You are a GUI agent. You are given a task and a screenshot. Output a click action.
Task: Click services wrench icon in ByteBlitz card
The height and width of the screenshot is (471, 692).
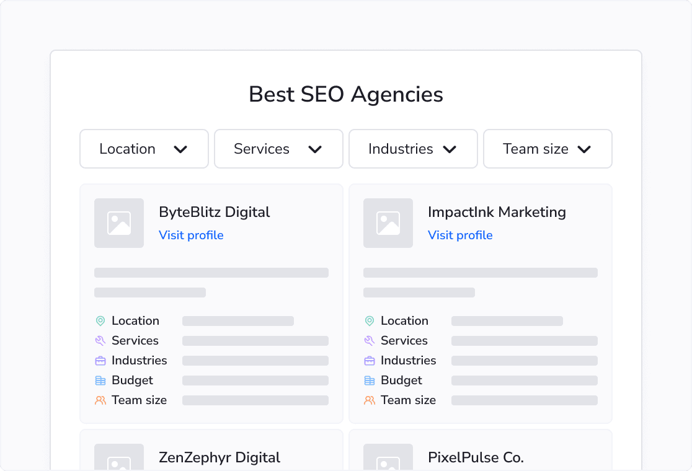[100, 341]
